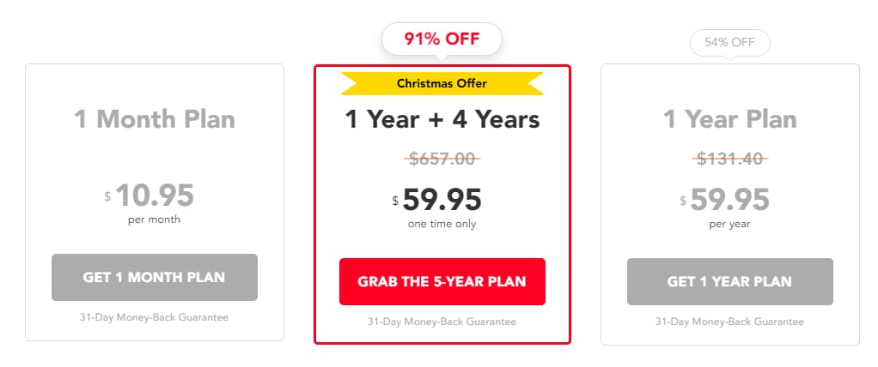Viewport: 878px width, 367px height.
Task: Click the "per year" billing label
Action: coord(729,224)
